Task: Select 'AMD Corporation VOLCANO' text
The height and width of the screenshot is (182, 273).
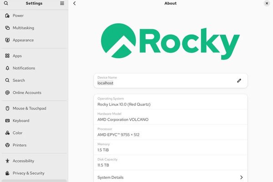Action: coord(123,120)
